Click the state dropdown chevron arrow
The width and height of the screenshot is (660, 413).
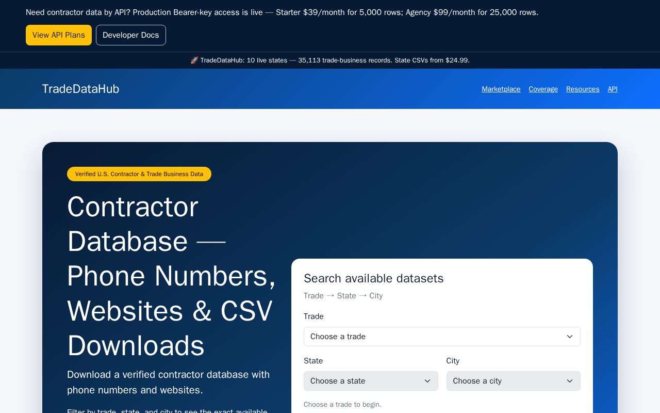(x=427, y=381)
